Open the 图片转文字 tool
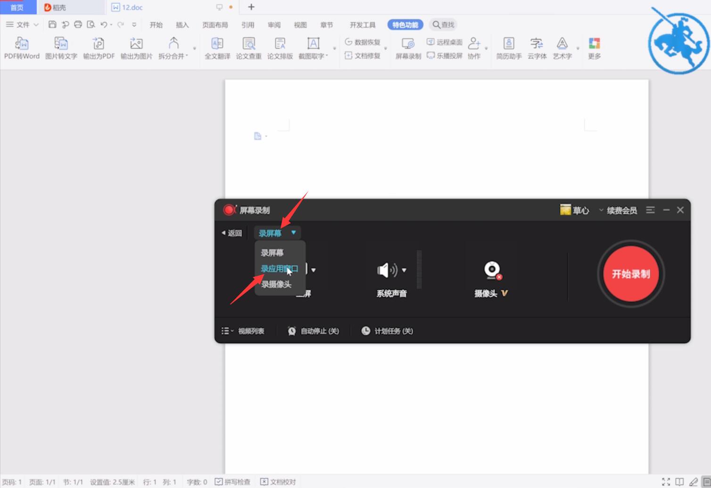The height and width of the screenshot is (488, 711). pyautogui.click(x=61, y=49)
